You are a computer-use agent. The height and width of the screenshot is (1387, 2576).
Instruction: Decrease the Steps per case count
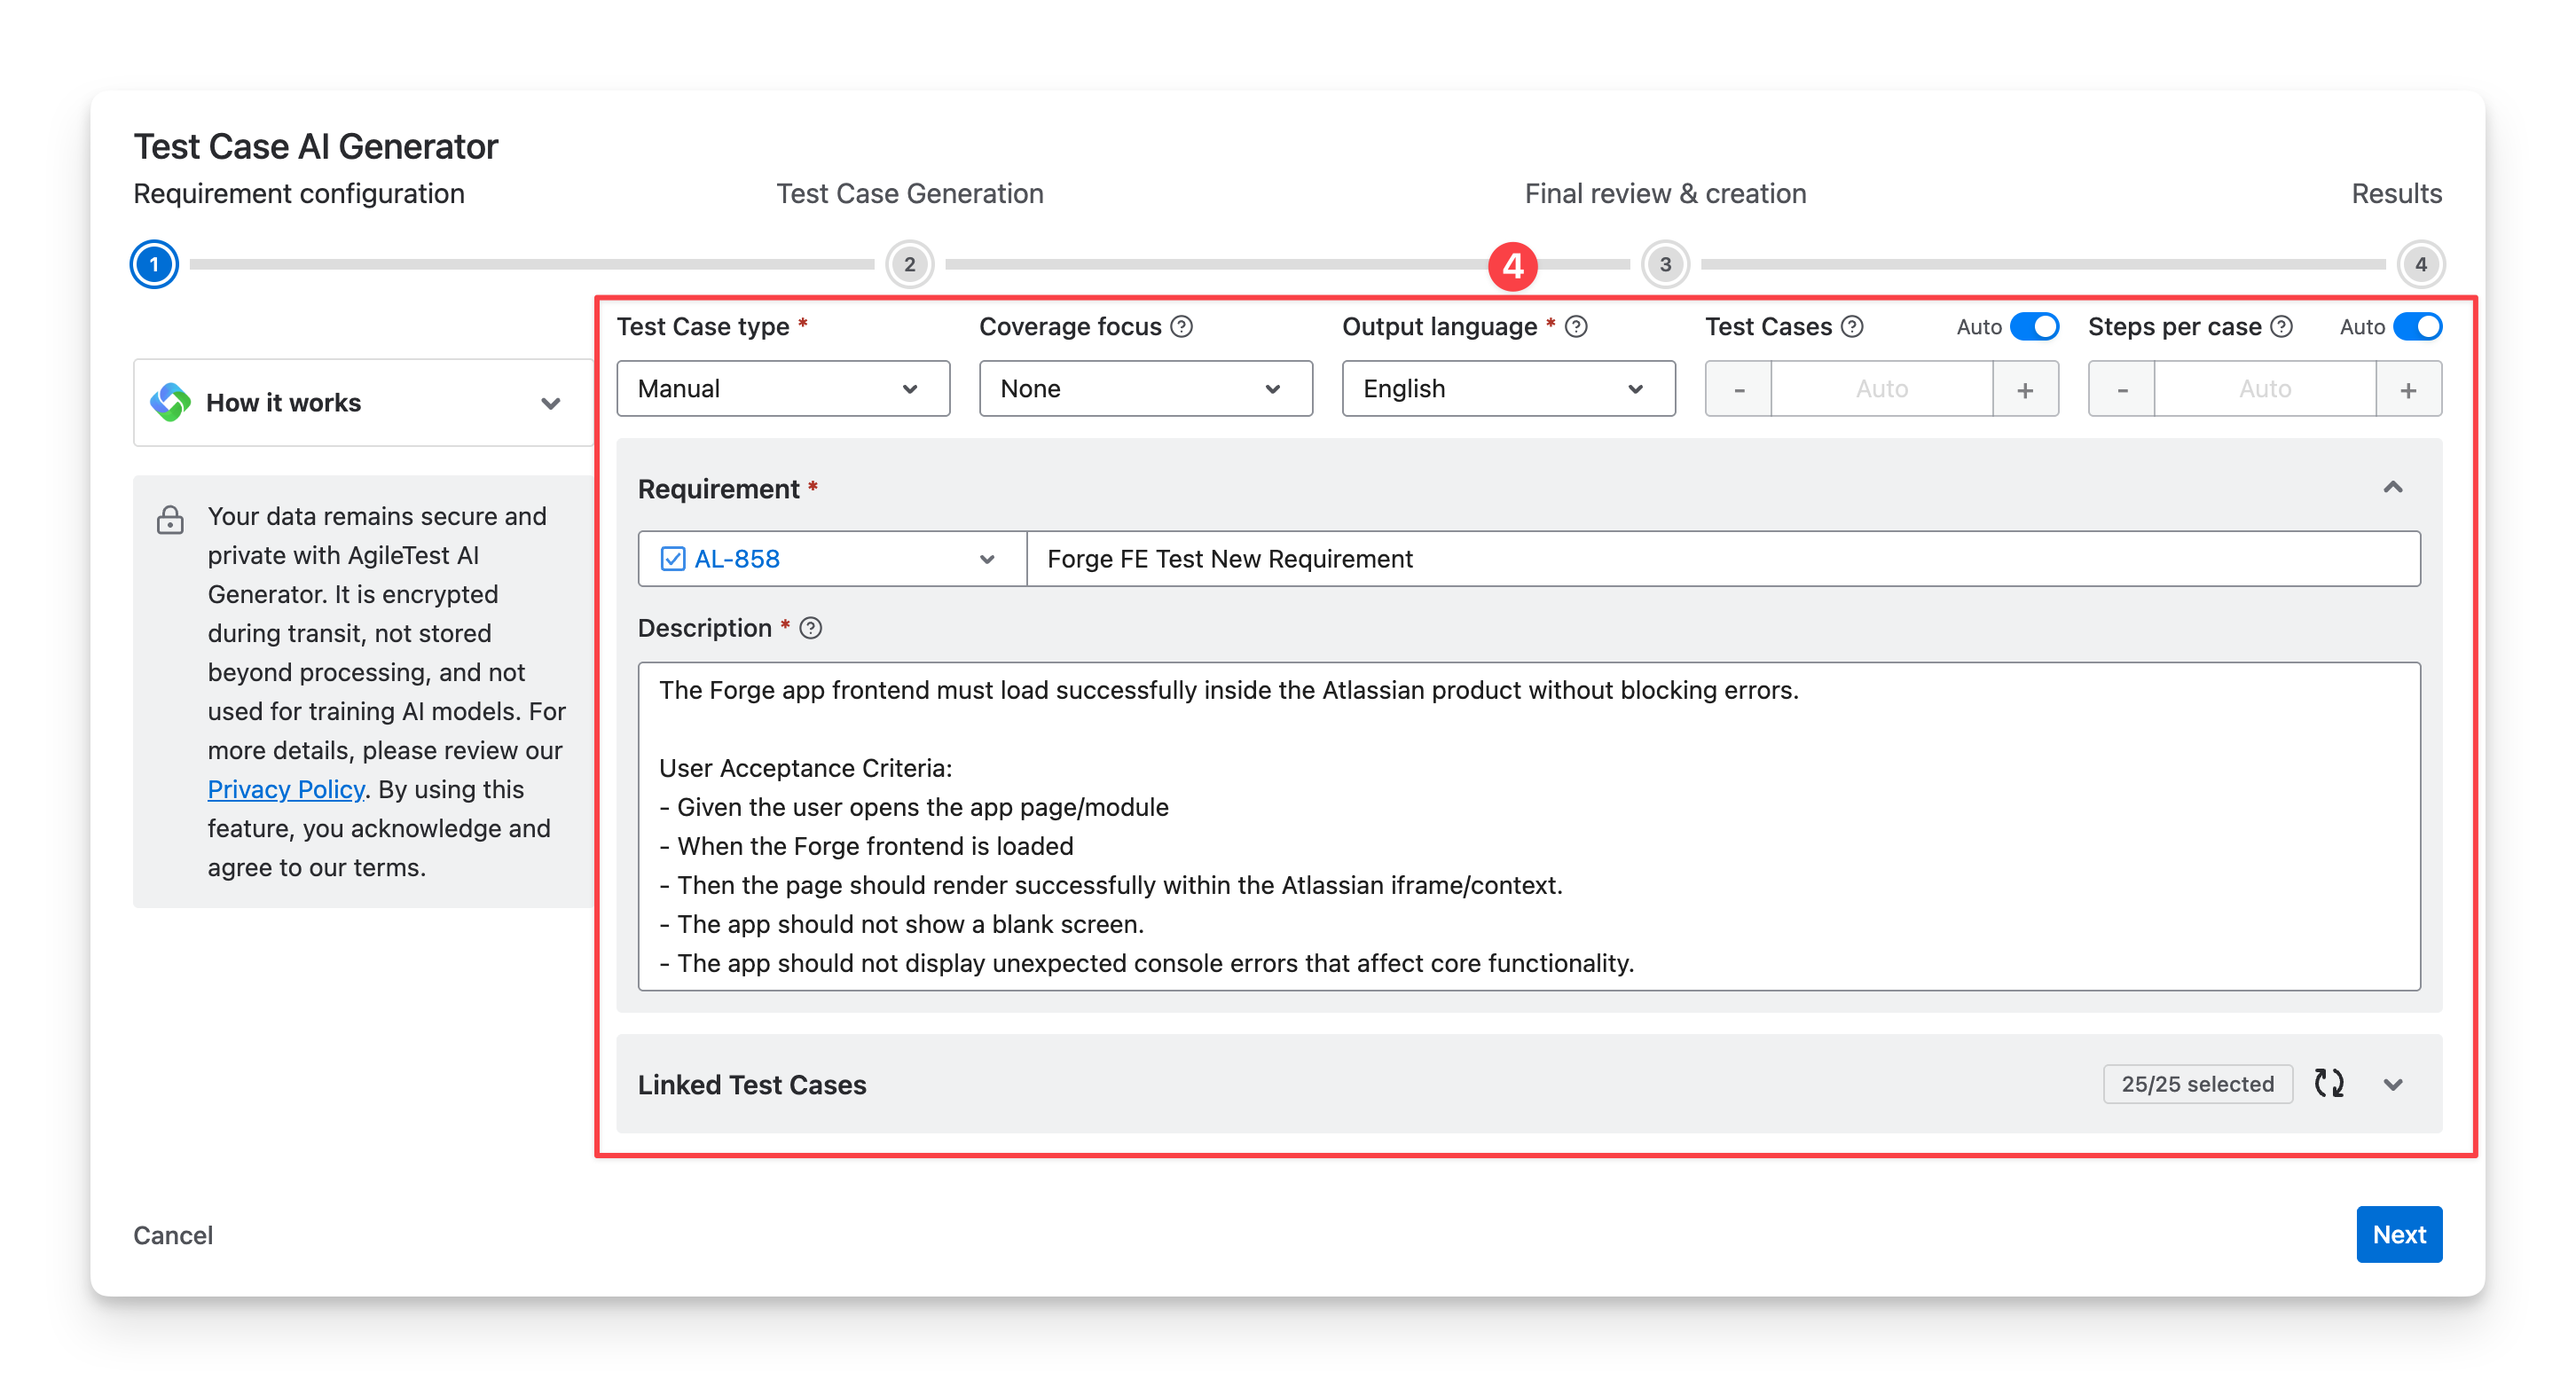click(x=2122, y=389)
